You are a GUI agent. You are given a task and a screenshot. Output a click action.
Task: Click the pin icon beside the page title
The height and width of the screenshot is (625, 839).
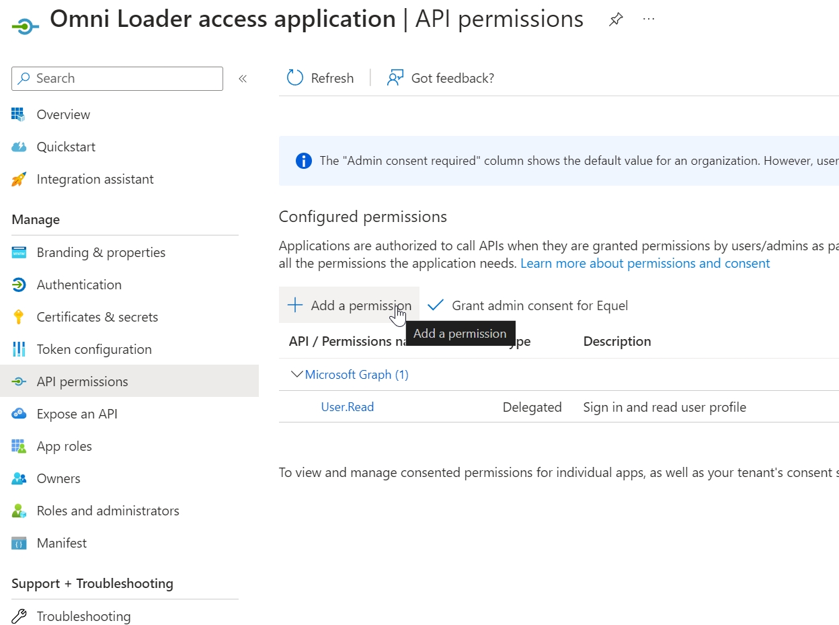[615, 20]
